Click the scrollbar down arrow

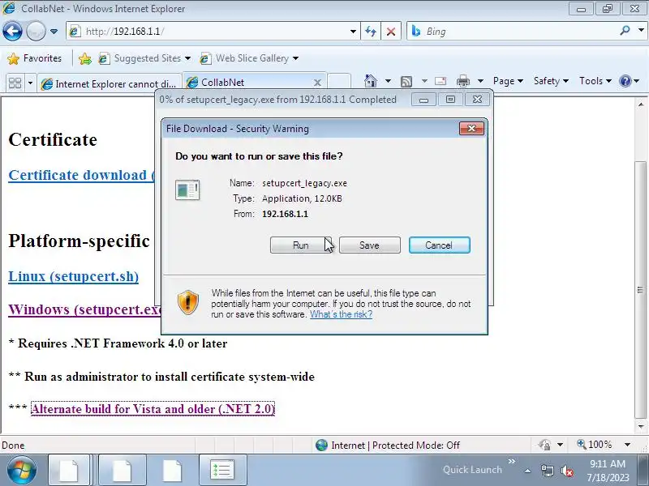(x=641, y=426)
